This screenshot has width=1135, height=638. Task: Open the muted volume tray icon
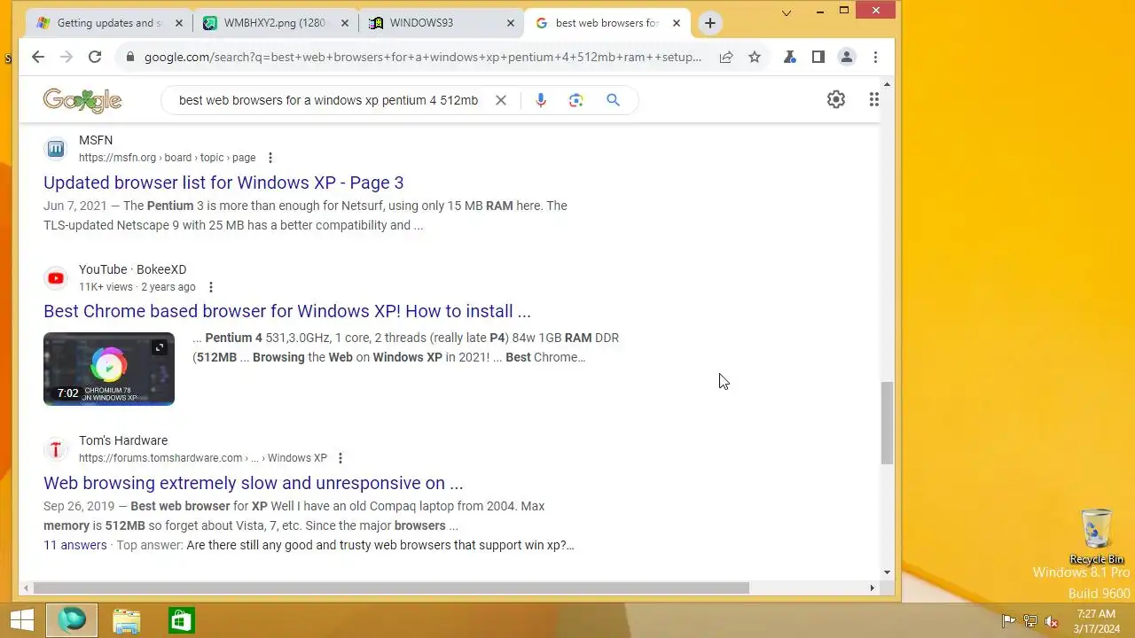[x=1052, y=621]
